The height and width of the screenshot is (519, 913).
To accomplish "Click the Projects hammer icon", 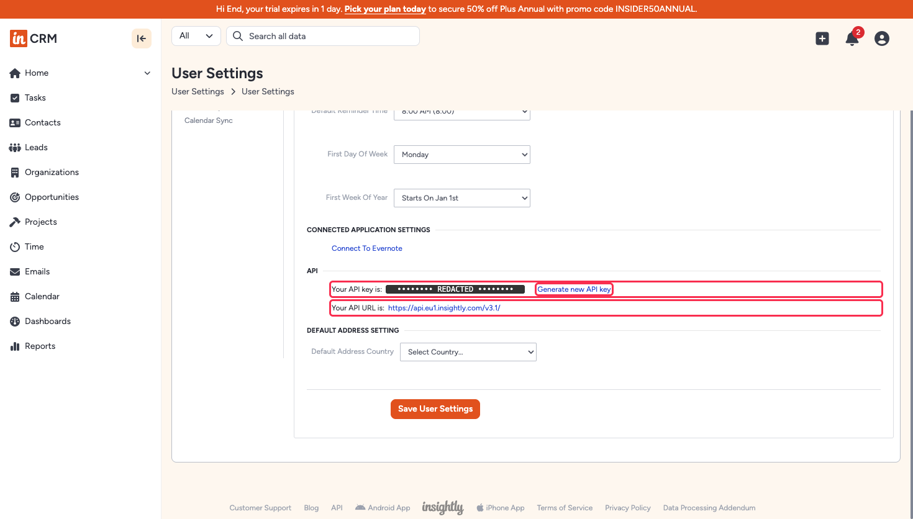I will tap(15, 222).
